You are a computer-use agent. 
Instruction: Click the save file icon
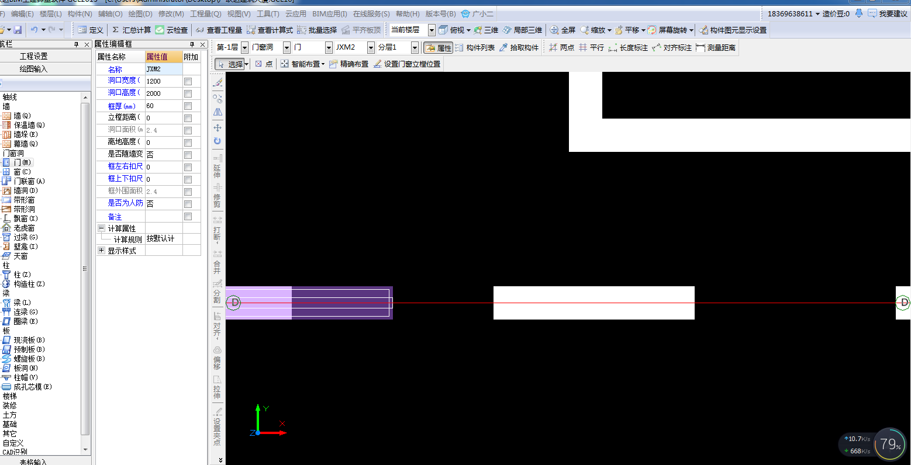click(x=18, y=30)
